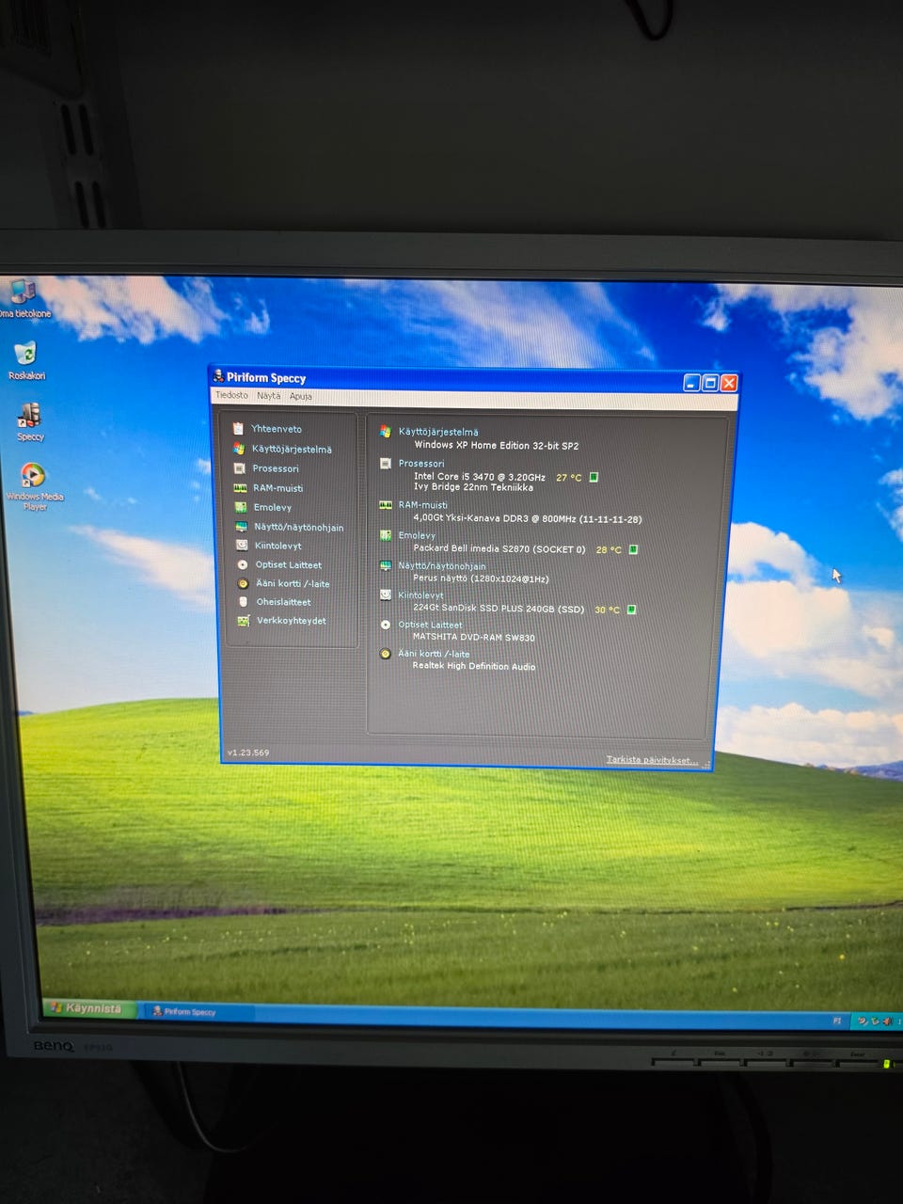
Task: Click the Prosessori sidebar icon
Action: click(x=239, y=468)
